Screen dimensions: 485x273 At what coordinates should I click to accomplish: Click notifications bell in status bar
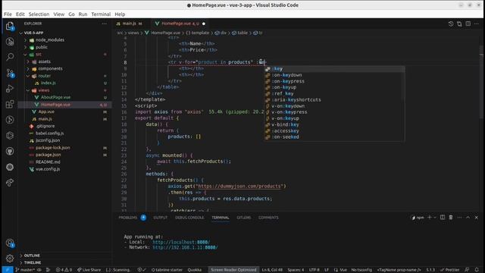(x=477, y=270)
